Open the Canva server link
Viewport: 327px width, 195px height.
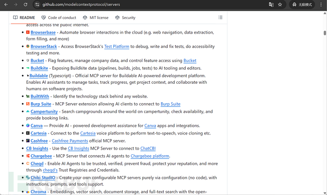(x=36, y=125)
